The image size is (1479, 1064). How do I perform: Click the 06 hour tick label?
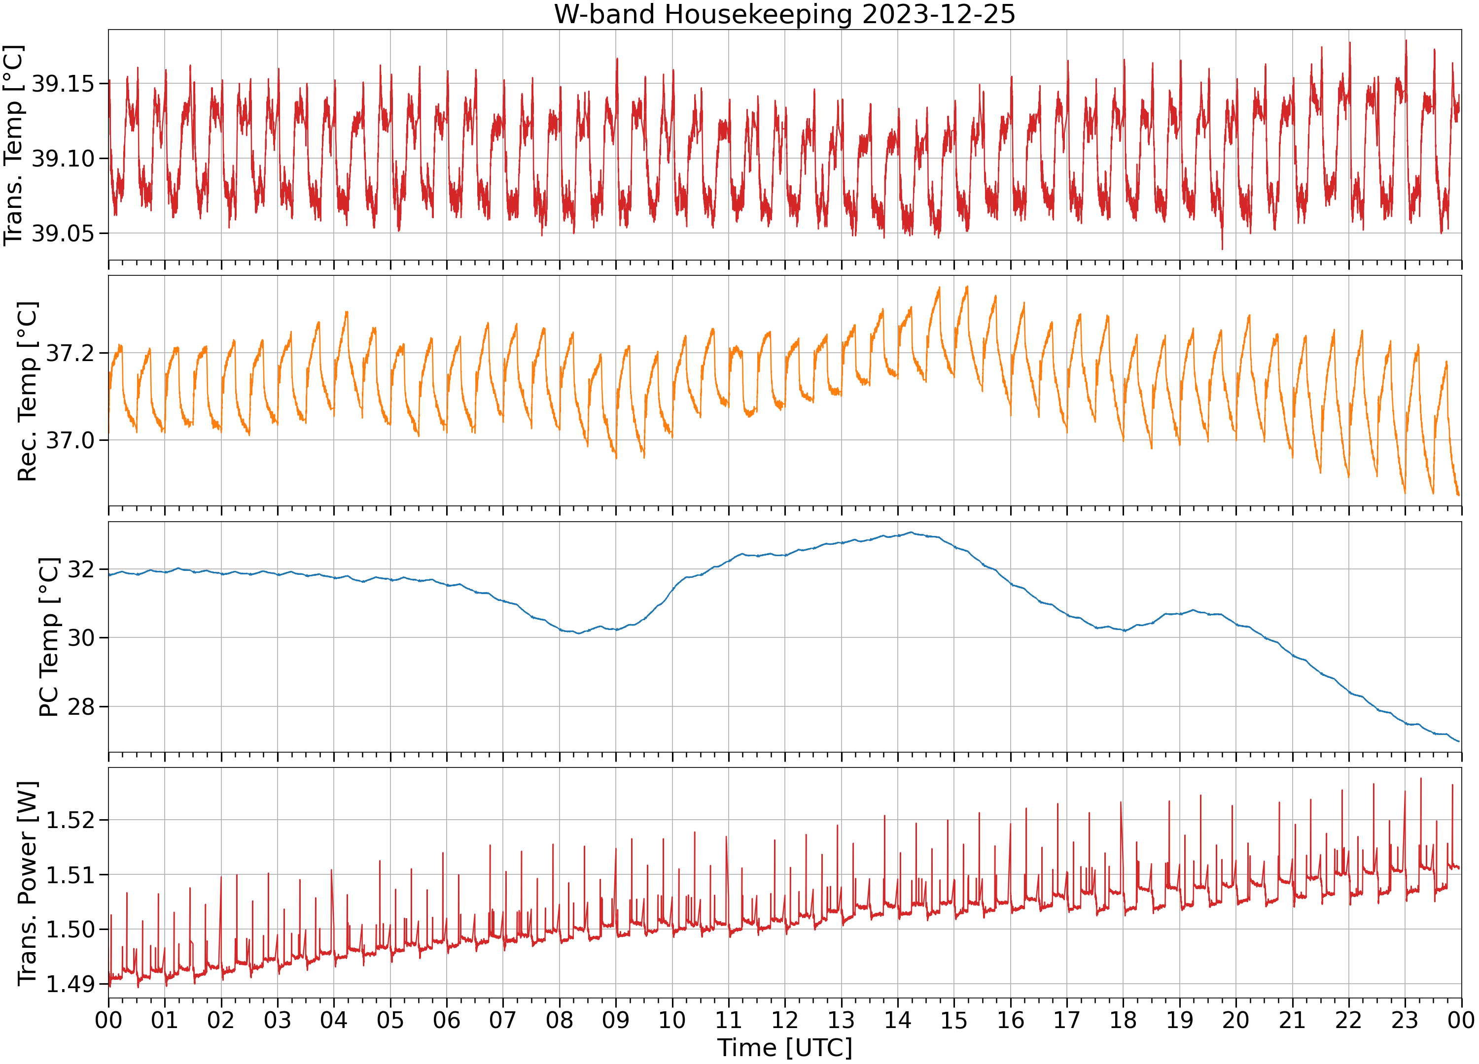coord(447,1019)
